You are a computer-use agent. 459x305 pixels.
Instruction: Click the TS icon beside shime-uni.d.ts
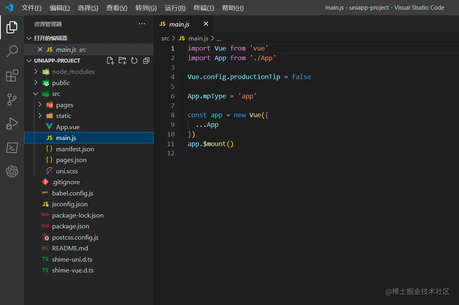(45, 259)
